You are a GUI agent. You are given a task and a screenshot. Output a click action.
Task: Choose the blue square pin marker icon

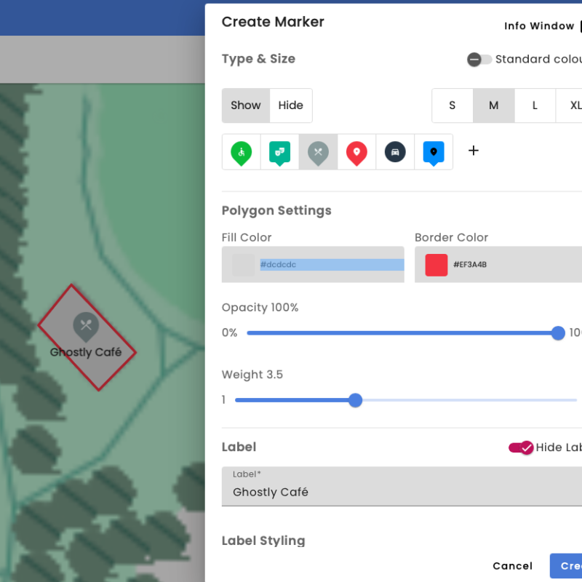434,152
